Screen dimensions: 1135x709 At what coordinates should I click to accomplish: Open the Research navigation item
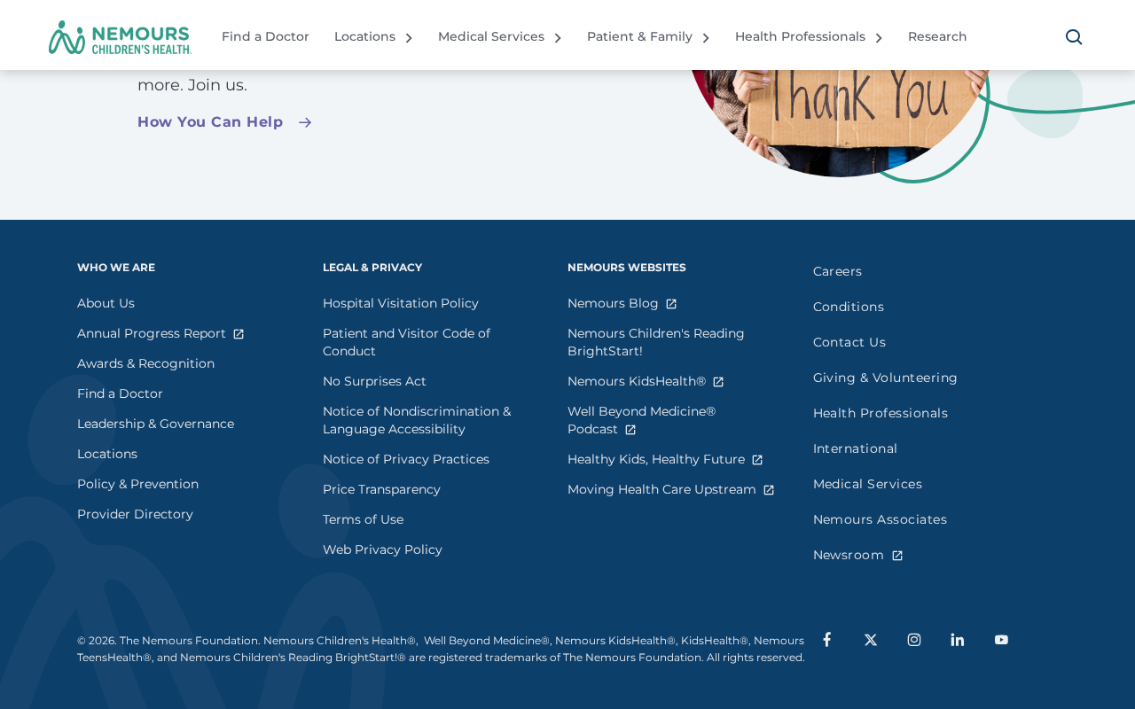[x=937, y=37]
